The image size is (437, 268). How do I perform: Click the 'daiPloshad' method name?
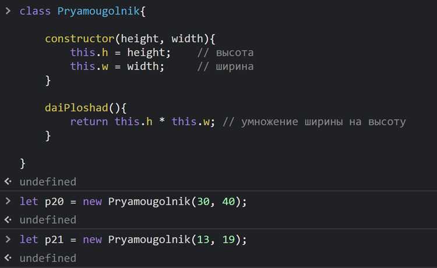pos(76,108)
